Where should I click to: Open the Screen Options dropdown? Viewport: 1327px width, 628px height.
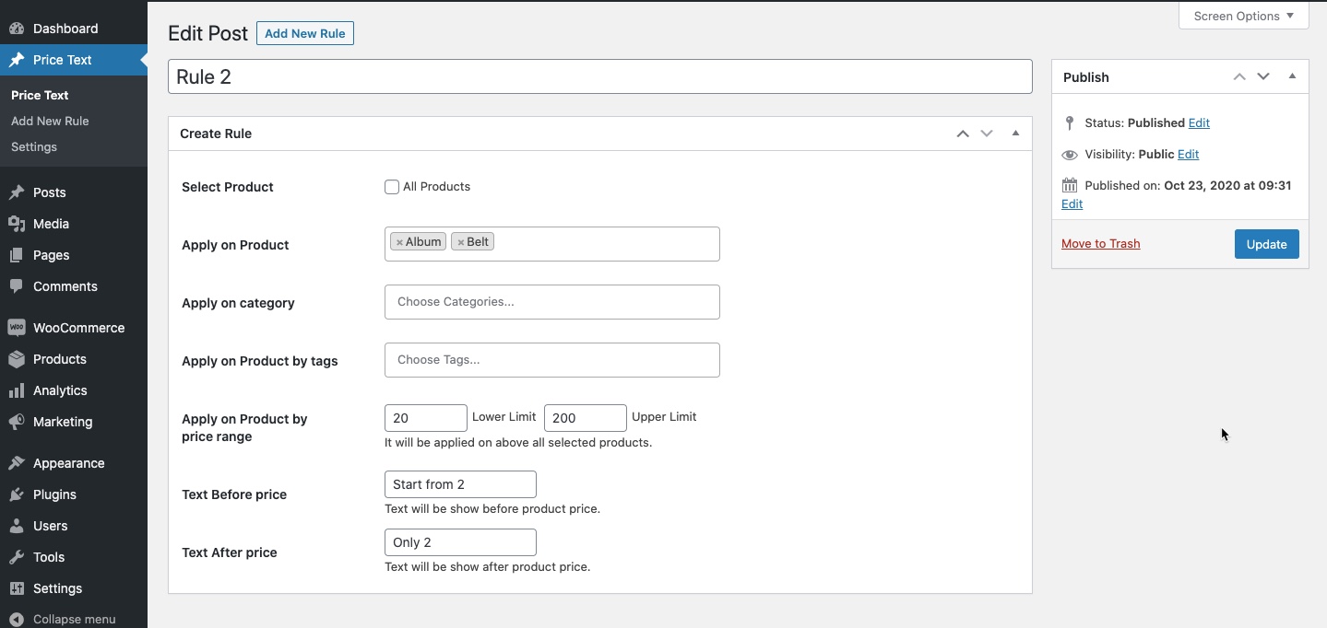(1243, 16)
